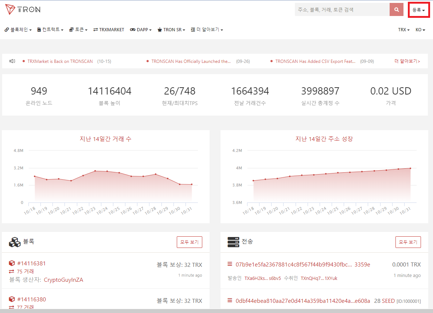
Task: Open transaction hash 07b9e1e5fa2367881c...
Action: coord(303,265)
